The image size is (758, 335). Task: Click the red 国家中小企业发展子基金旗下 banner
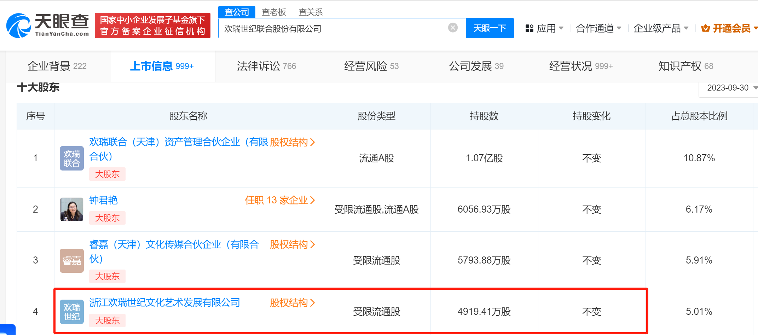[x=152, y=25]
